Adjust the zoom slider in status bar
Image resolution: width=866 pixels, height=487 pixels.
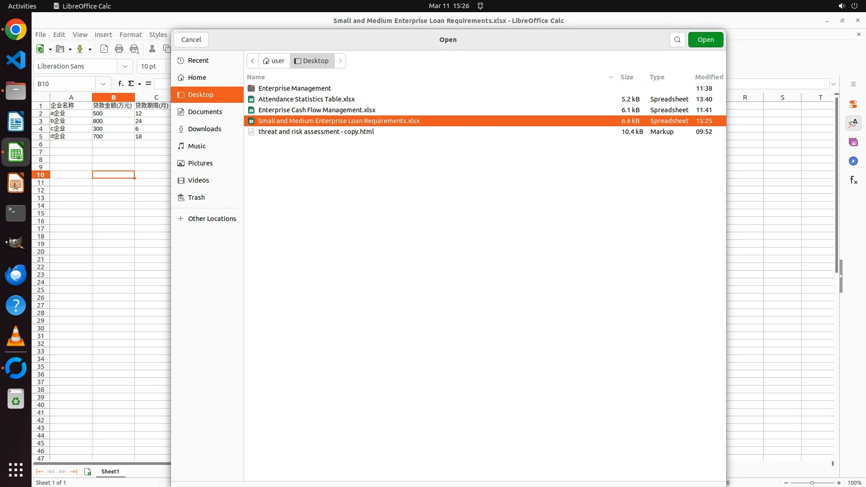tap(812, 482)
